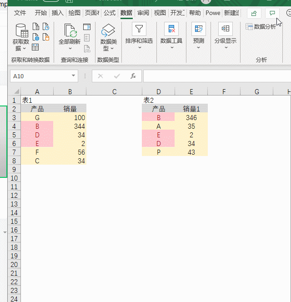Click the enter checkmark in the formula bar
This screenshot has height=302, width=291.
[117, 76]
